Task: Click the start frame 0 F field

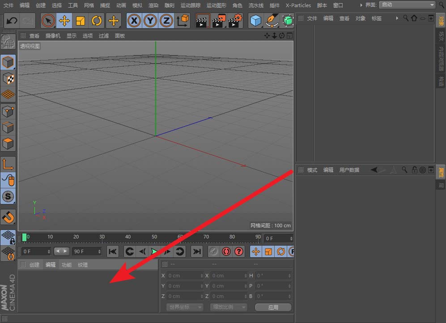Action: point(36,251)
